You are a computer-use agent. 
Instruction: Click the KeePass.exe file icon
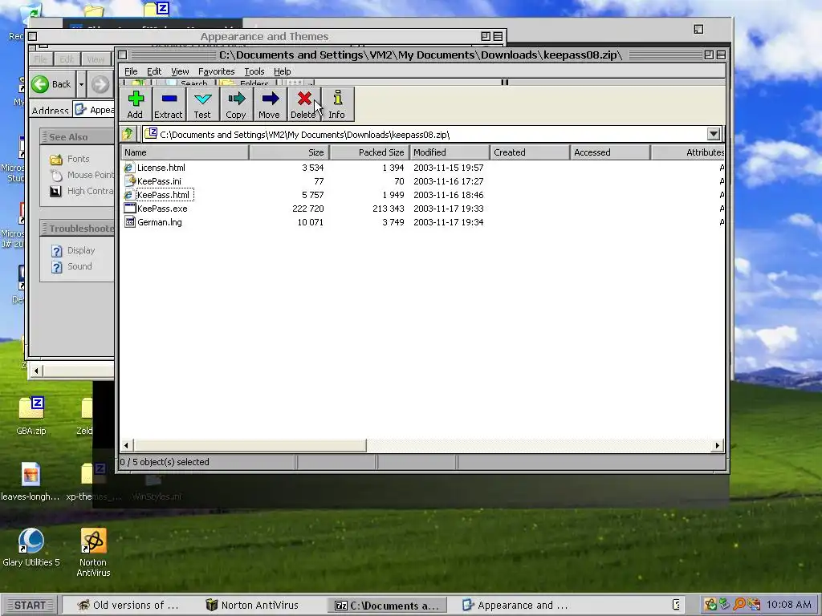(129, 209)
